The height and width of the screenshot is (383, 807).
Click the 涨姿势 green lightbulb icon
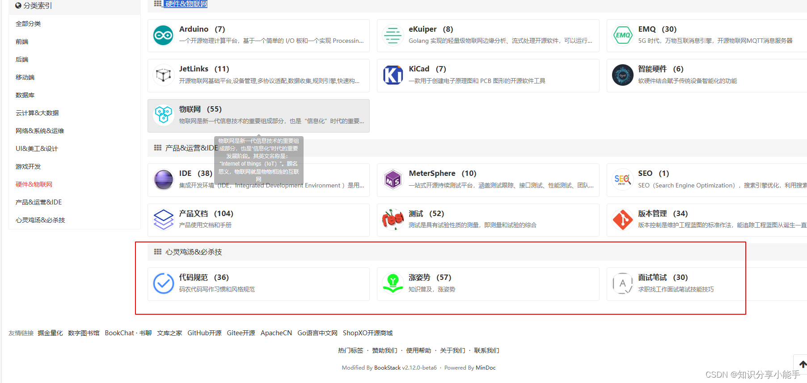tap(393, 283)
